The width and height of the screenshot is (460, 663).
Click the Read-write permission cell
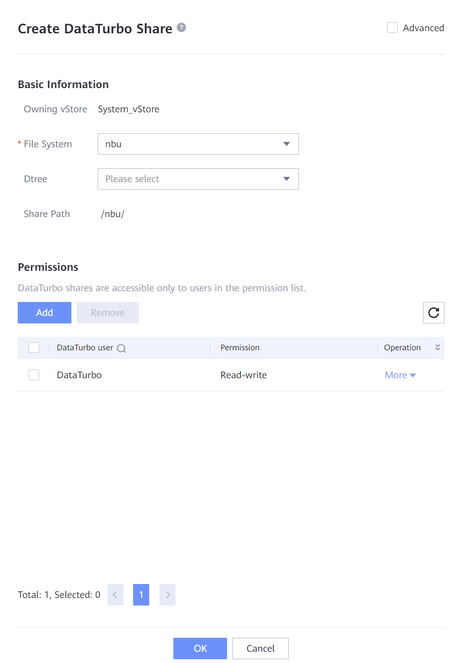pos(244,375)
